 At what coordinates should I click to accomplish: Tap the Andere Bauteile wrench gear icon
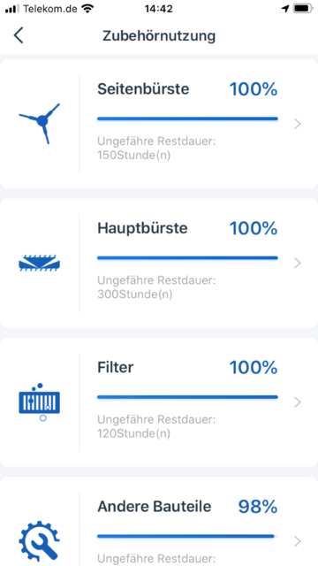[39, 540]
